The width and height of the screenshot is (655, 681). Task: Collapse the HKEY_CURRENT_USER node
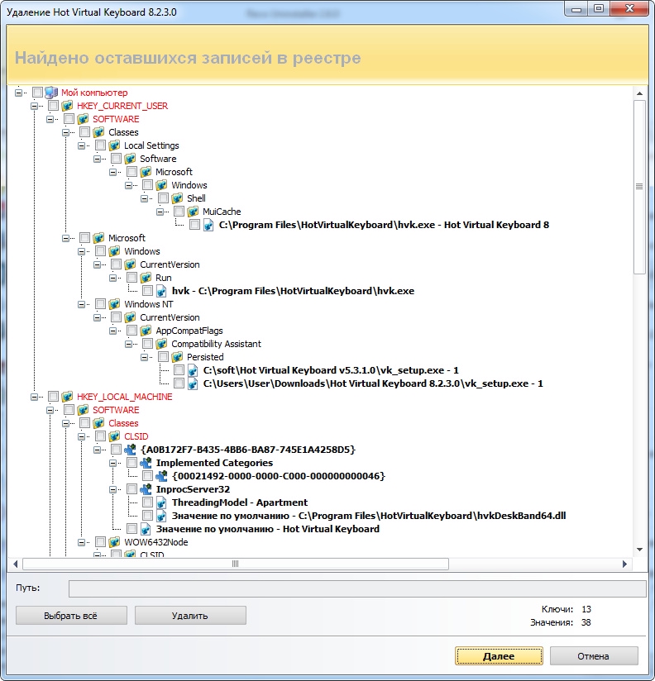[x=35, y=106]
